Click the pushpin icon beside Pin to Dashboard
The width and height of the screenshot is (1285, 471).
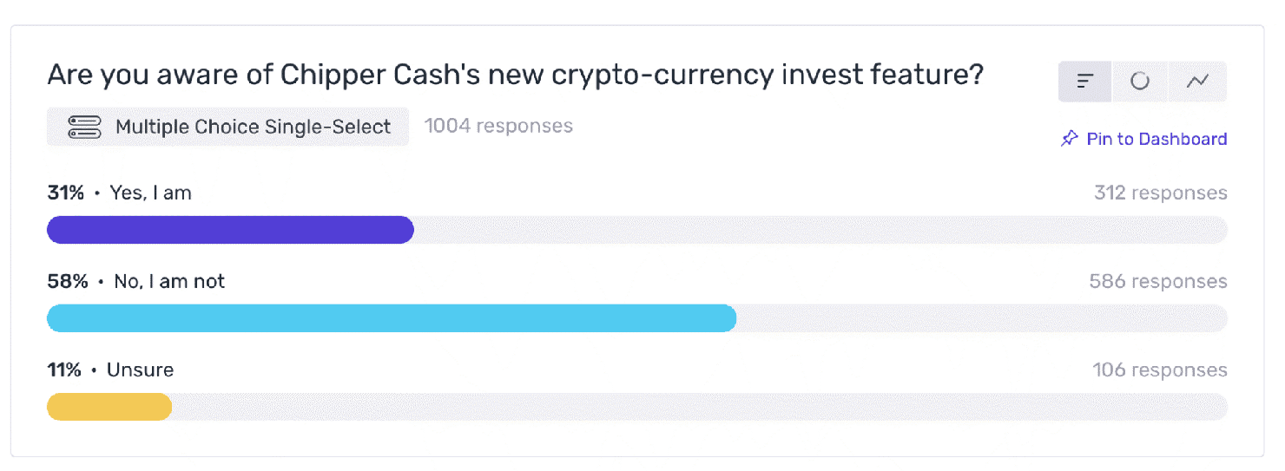coord(1070,139)
